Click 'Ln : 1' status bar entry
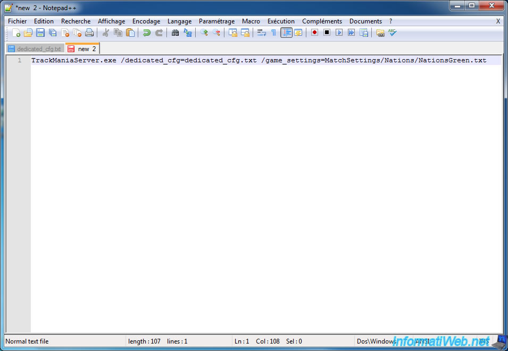This screenshot has width=508, height=351. tap(241, 341)
